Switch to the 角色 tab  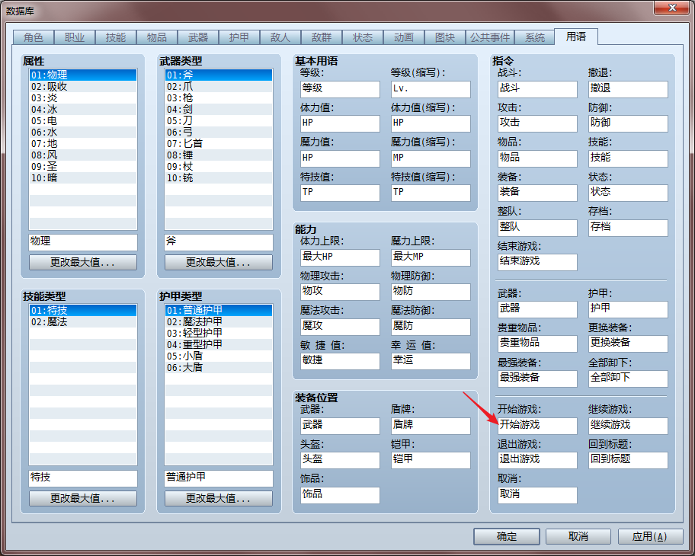click(34, 37)
